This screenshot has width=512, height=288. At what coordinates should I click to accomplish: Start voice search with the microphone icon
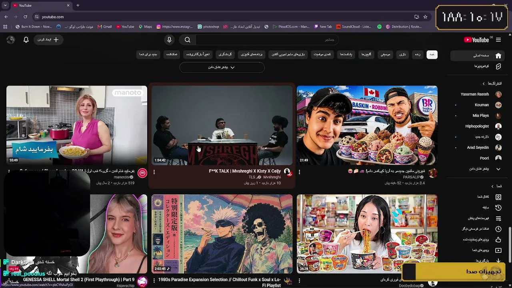[x=169, y=40]
